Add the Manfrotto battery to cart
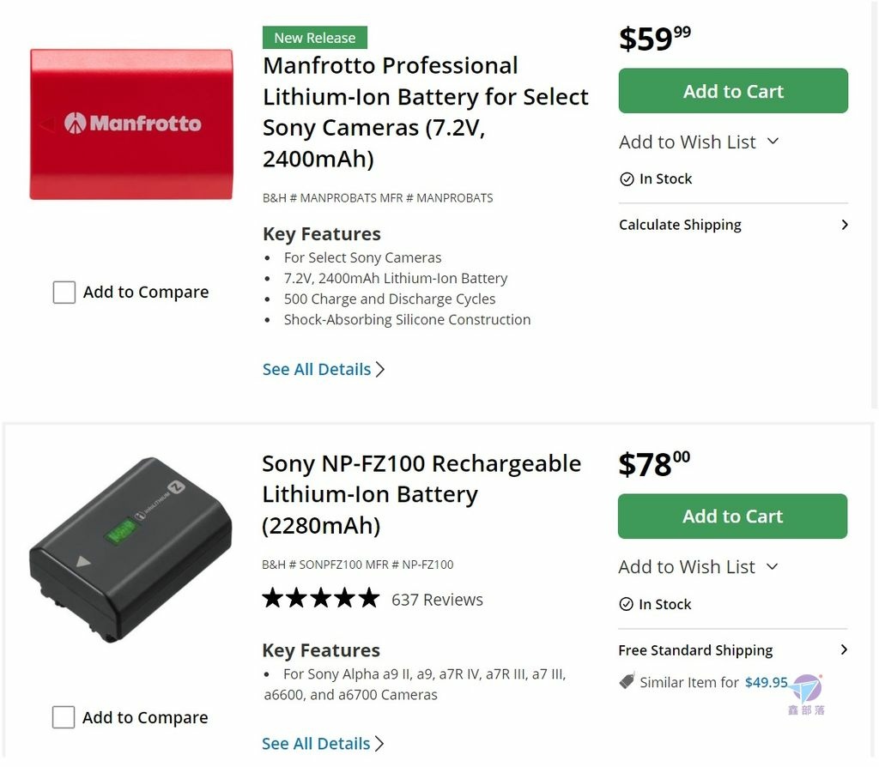879x767 pixels. 733,91
